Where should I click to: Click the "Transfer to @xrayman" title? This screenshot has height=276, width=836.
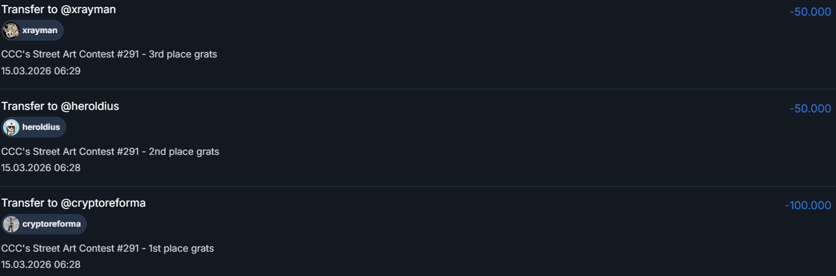tap(59, 9)
